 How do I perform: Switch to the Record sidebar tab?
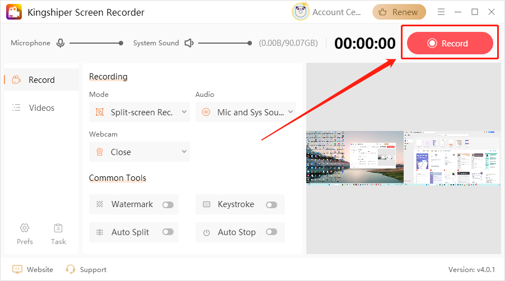(41, 79)
